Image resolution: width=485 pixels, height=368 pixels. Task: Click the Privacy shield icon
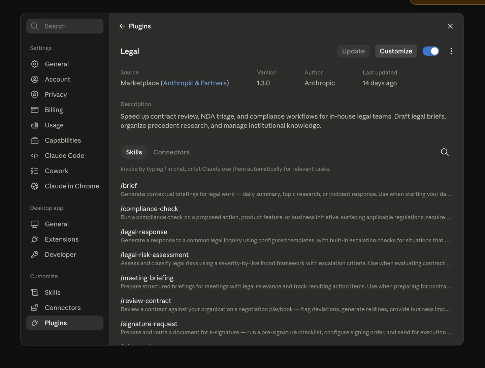tap(34, 94)
